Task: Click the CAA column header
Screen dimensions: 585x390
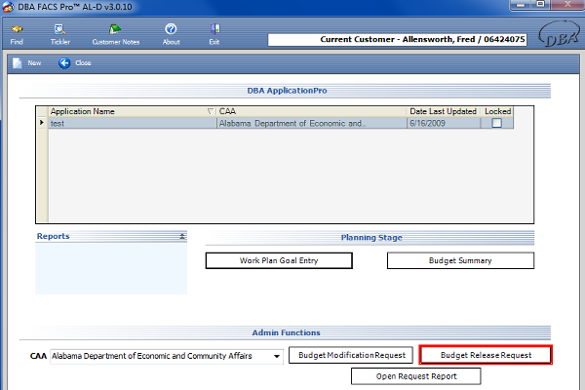Action: [x=312, y=111]
